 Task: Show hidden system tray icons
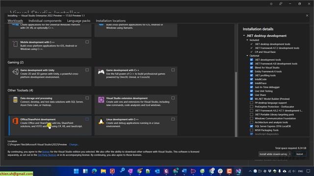pyautogui.click(x=250, y=171)
